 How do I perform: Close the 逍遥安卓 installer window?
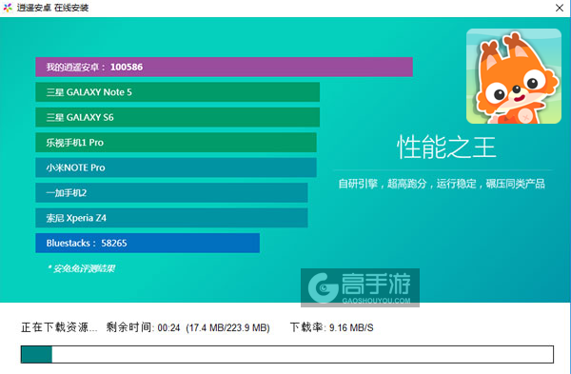tap(560, 8)
